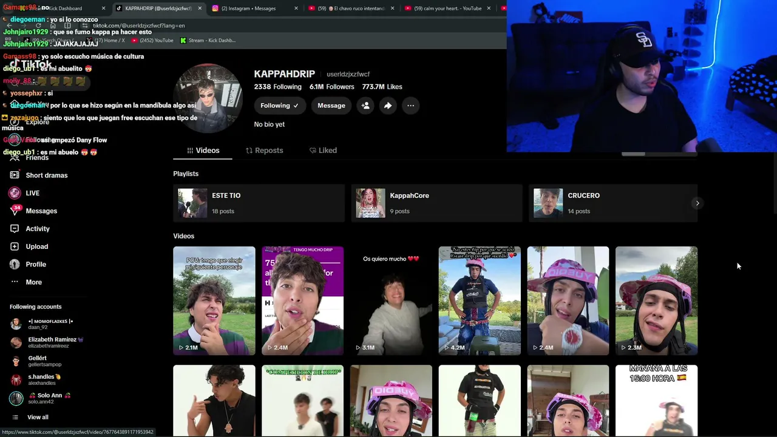View the 2338 Following list
Image resolution: width=777 pixels, height=437 pixels.
(x=278, y=87)
